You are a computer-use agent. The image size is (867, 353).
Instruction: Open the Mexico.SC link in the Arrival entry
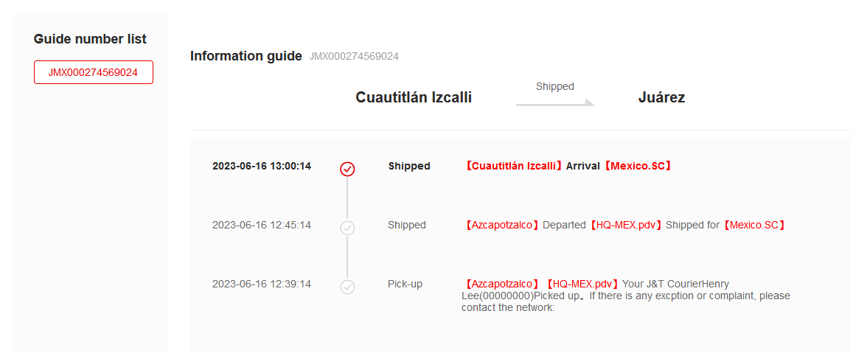pos(638,166)
